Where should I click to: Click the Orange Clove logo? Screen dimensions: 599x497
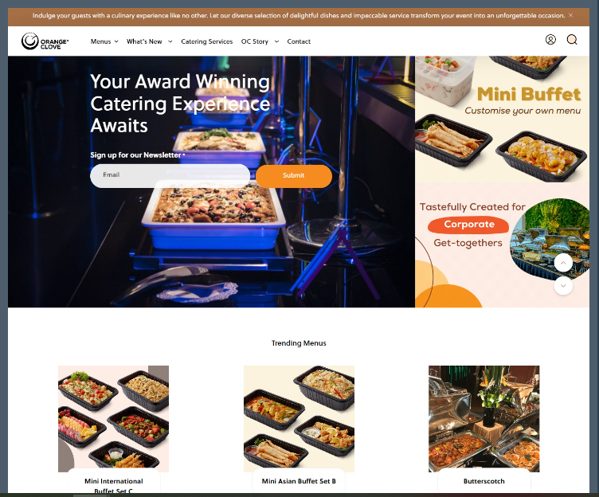45,41
